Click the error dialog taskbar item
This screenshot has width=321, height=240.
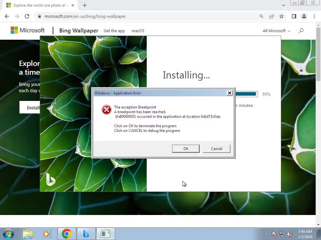[x=105, y=234]
